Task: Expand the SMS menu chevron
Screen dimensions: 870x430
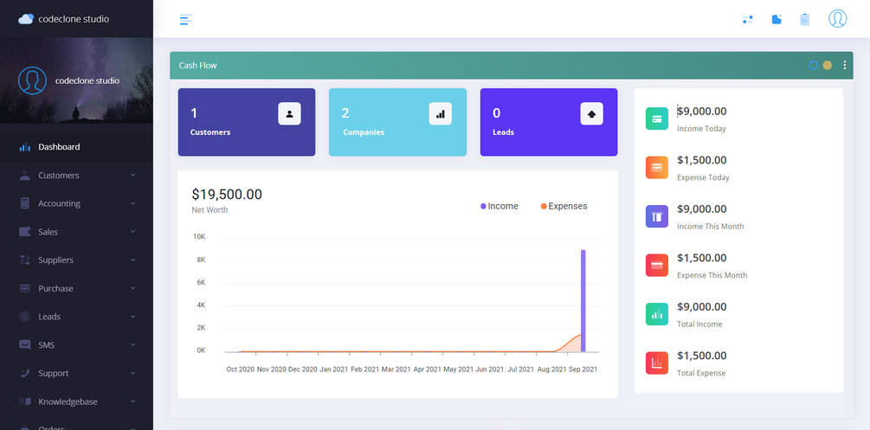Action: click(132, 344)
